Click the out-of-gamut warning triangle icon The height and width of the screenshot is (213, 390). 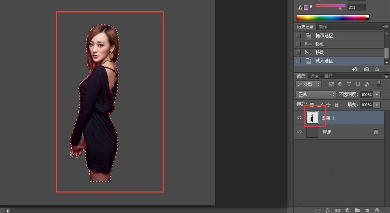tap(300, 8)
